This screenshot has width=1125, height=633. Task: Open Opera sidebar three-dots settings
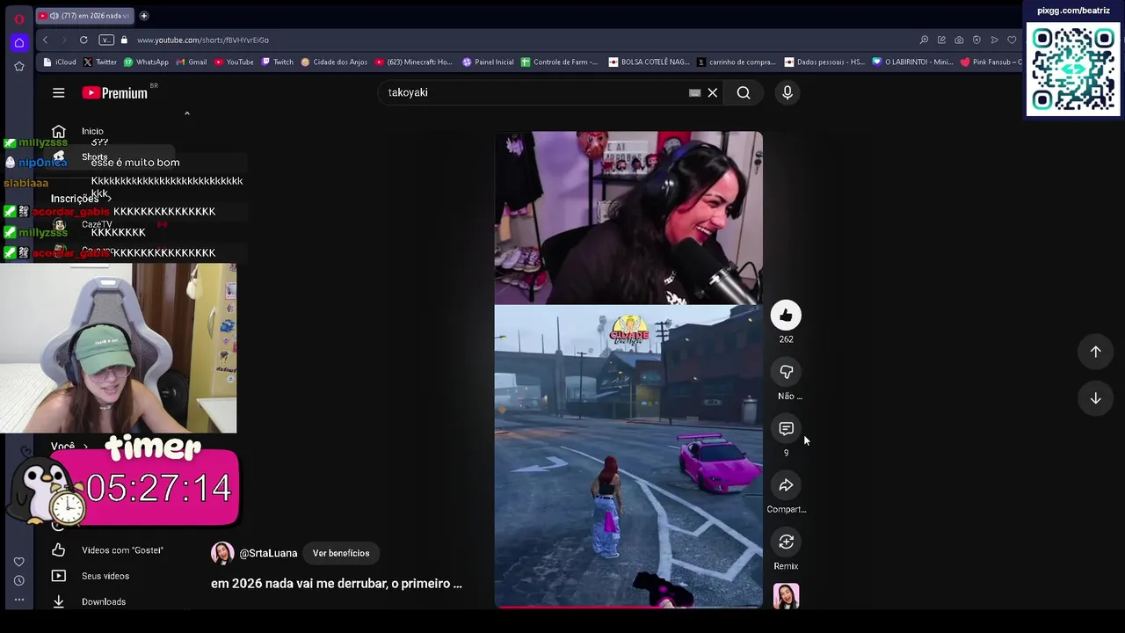point(18,600)
